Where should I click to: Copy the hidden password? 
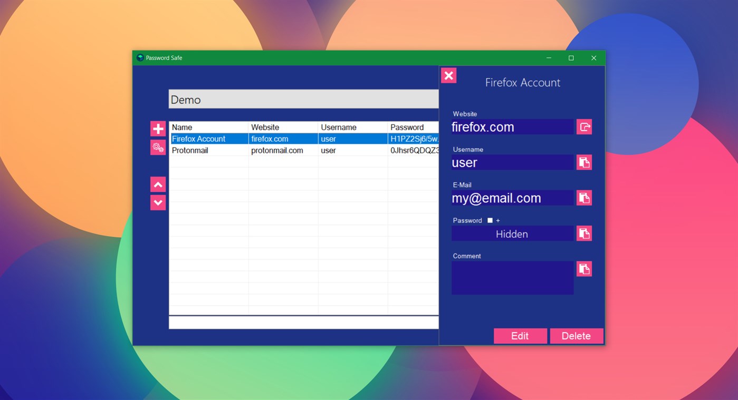pos(584,233)
